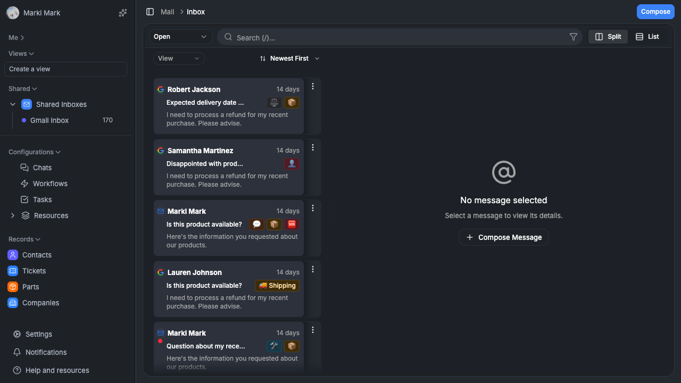This screenshot has height=383, width=681.
Task: Open the Open status dropdown
Action: coord(180,37)
